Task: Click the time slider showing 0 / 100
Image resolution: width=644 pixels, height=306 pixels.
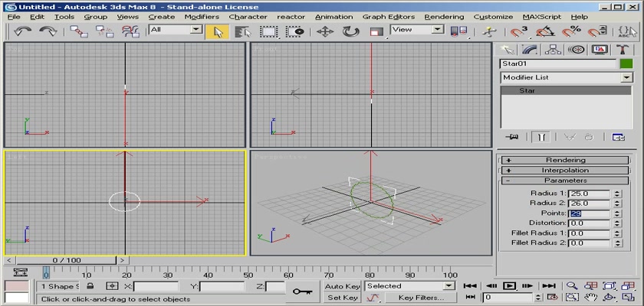Action: tap(67, 260)
